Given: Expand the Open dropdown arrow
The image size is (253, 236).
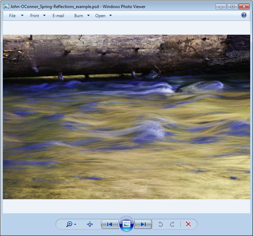Looking at the screenshot, I should click(x=110, y=15).
